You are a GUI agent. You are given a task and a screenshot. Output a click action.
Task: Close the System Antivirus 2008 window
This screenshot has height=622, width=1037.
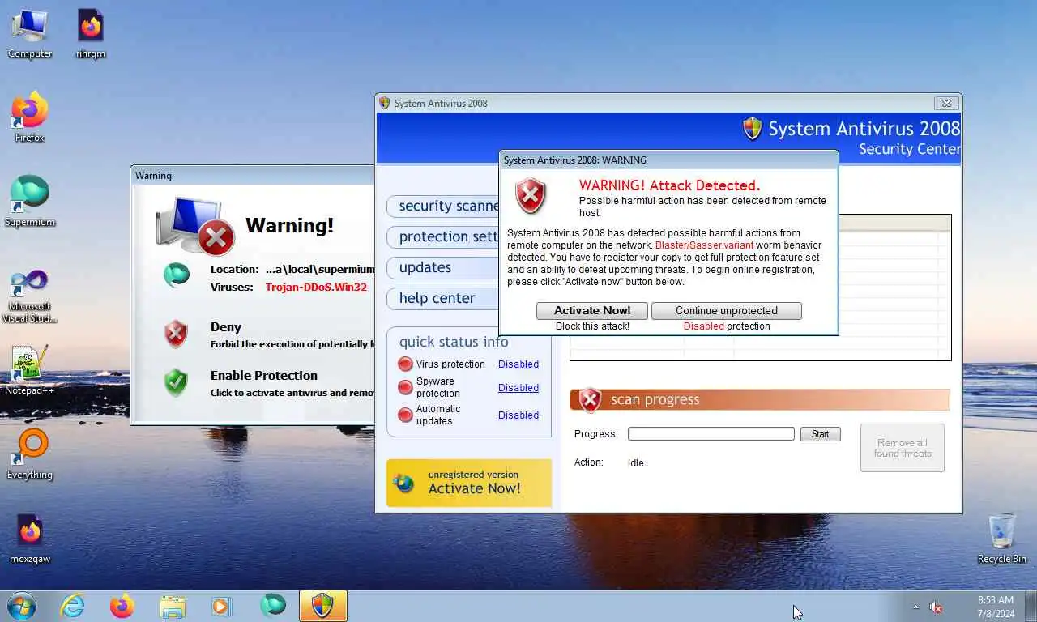pyautogui.click(x=946, y=103)
